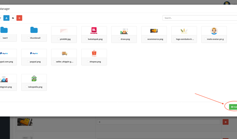Select the draw.png image thumbnail
This screenshot has width=237, height=139.
coord(124,31)
